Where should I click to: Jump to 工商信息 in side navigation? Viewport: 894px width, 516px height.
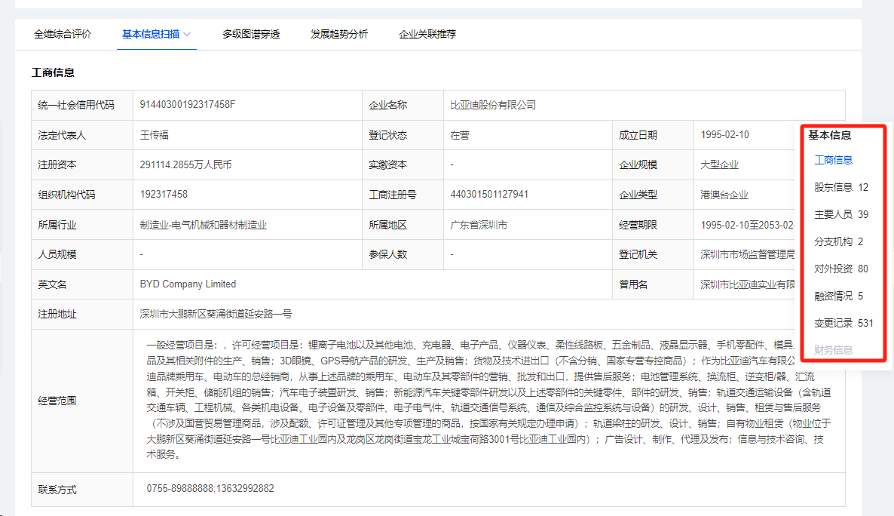834,160
